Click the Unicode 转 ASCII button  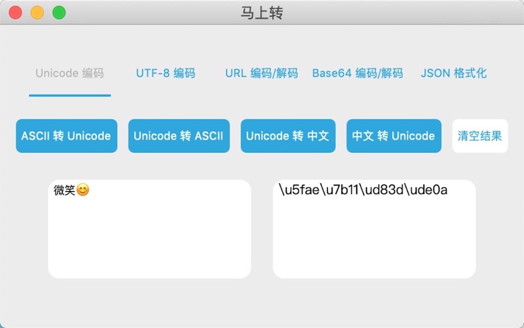pos(179,136)
